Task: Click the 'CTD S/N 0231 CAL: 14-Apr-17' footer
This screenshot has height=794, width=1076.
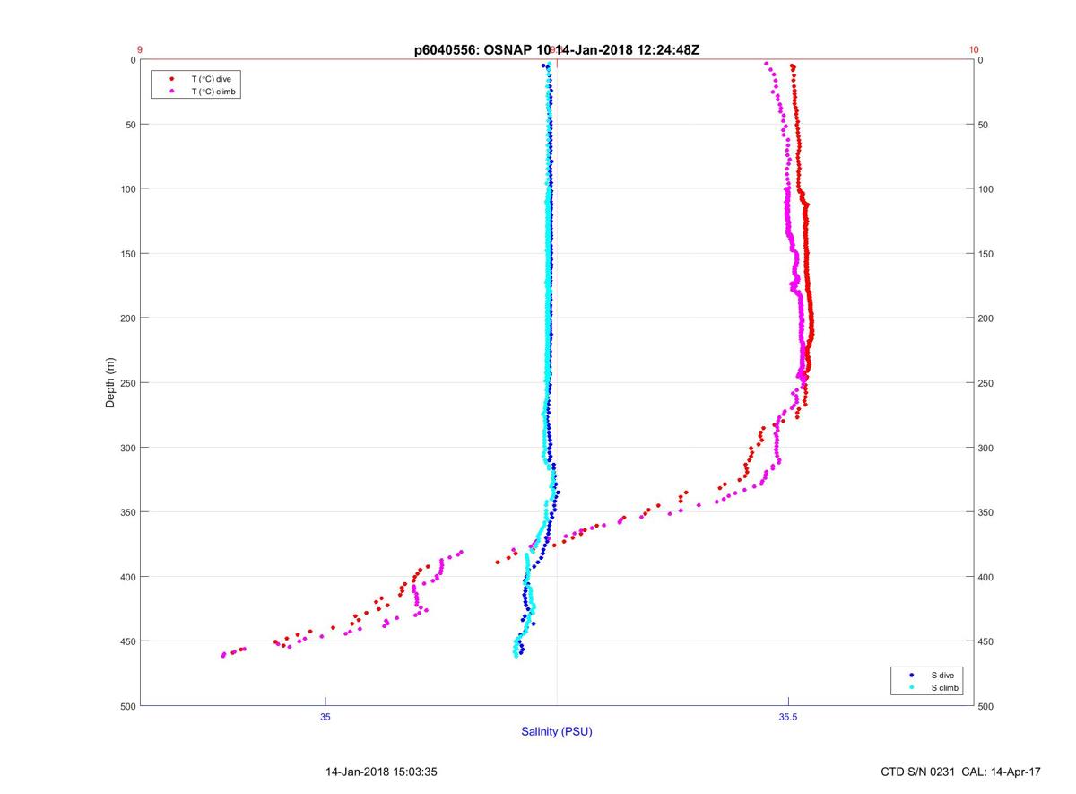Action: [x=961, y=772]
